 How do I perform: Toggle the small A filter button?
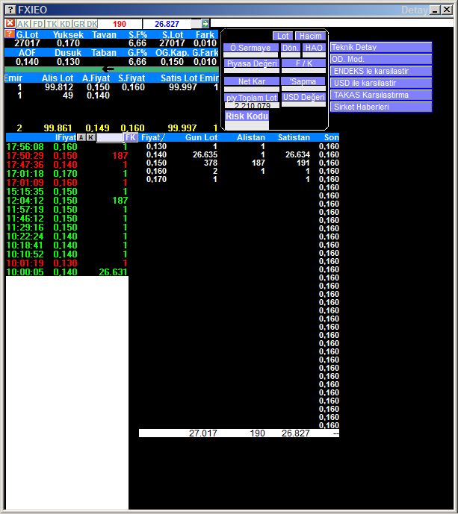81,137
